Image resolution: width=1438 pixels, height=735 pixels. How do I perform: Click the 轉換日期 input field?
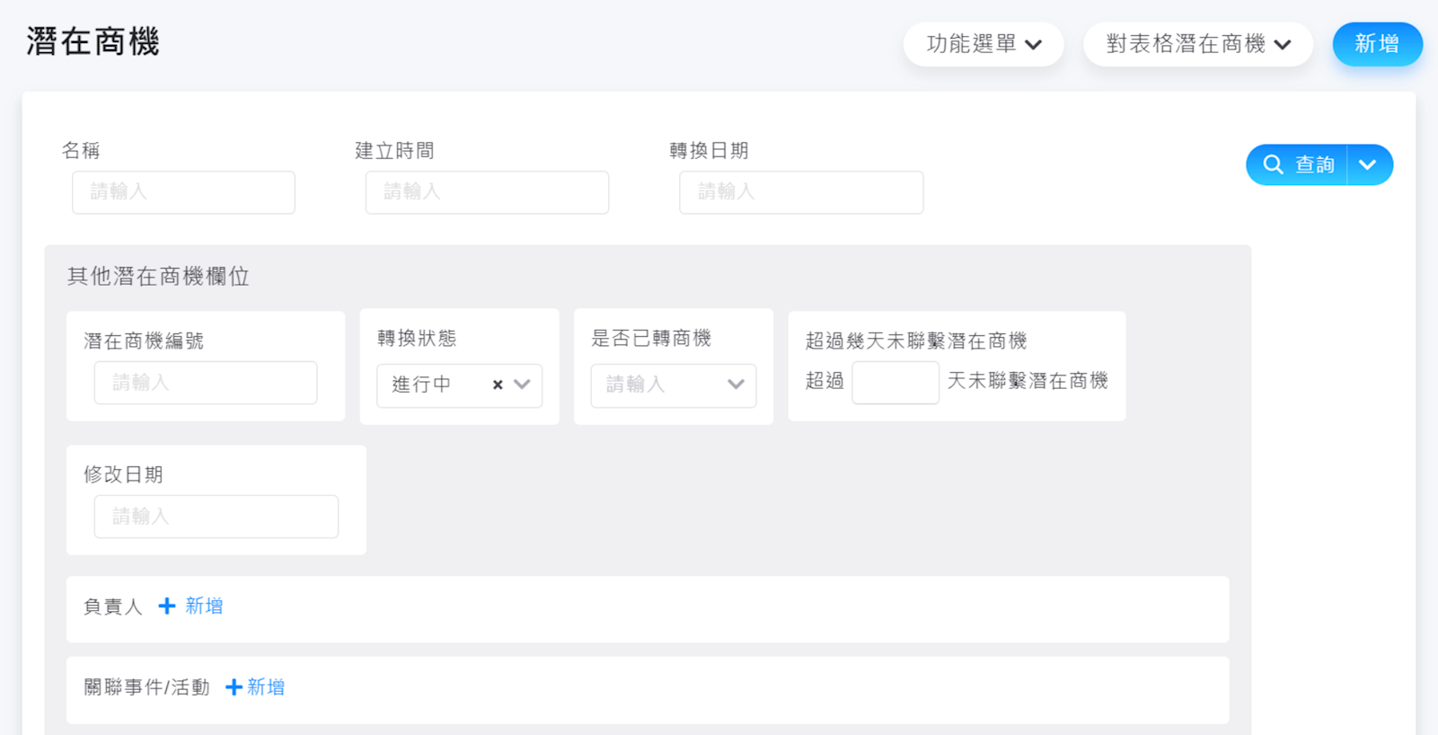pyautogui.click(x=800, y=192)
